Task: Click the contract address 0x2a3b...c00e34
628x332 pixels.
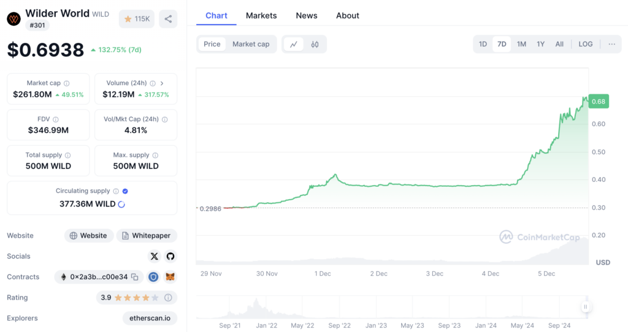Action: pyautogui.click(x=99, y=277)
